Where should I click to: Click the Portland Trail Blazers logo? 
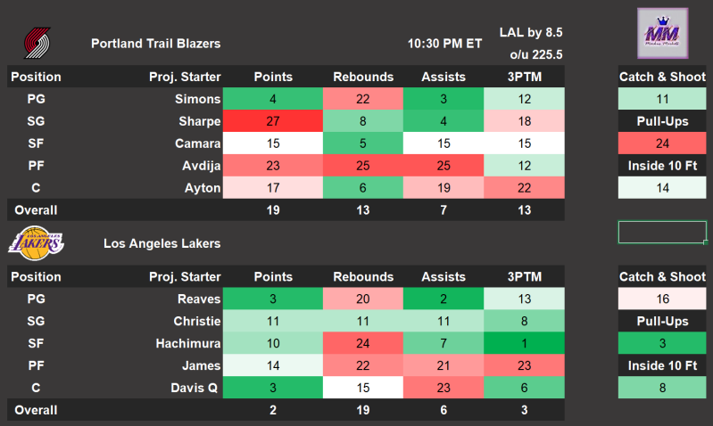pos(37,43)
